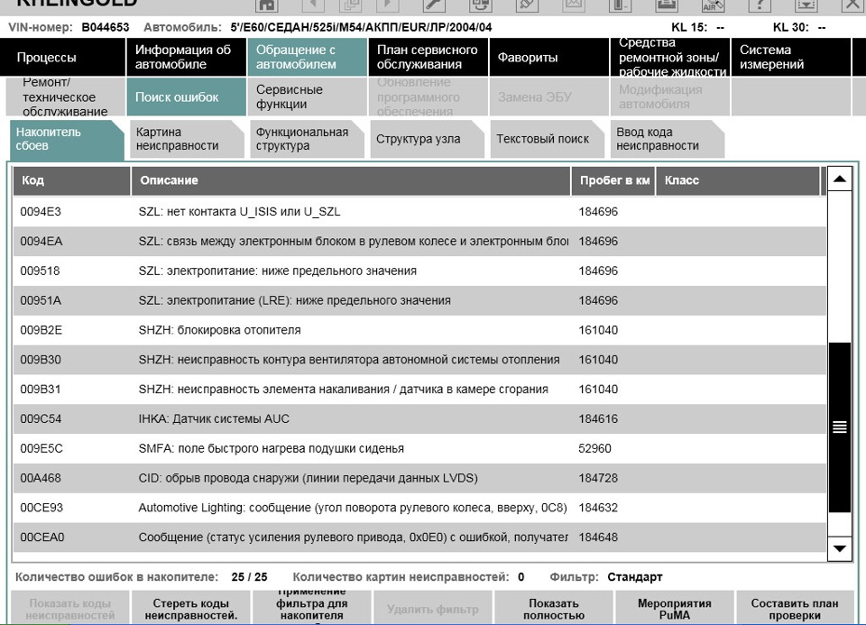
Task: Select fault code 0094E3 row
Action: click(x=419, y=211)
